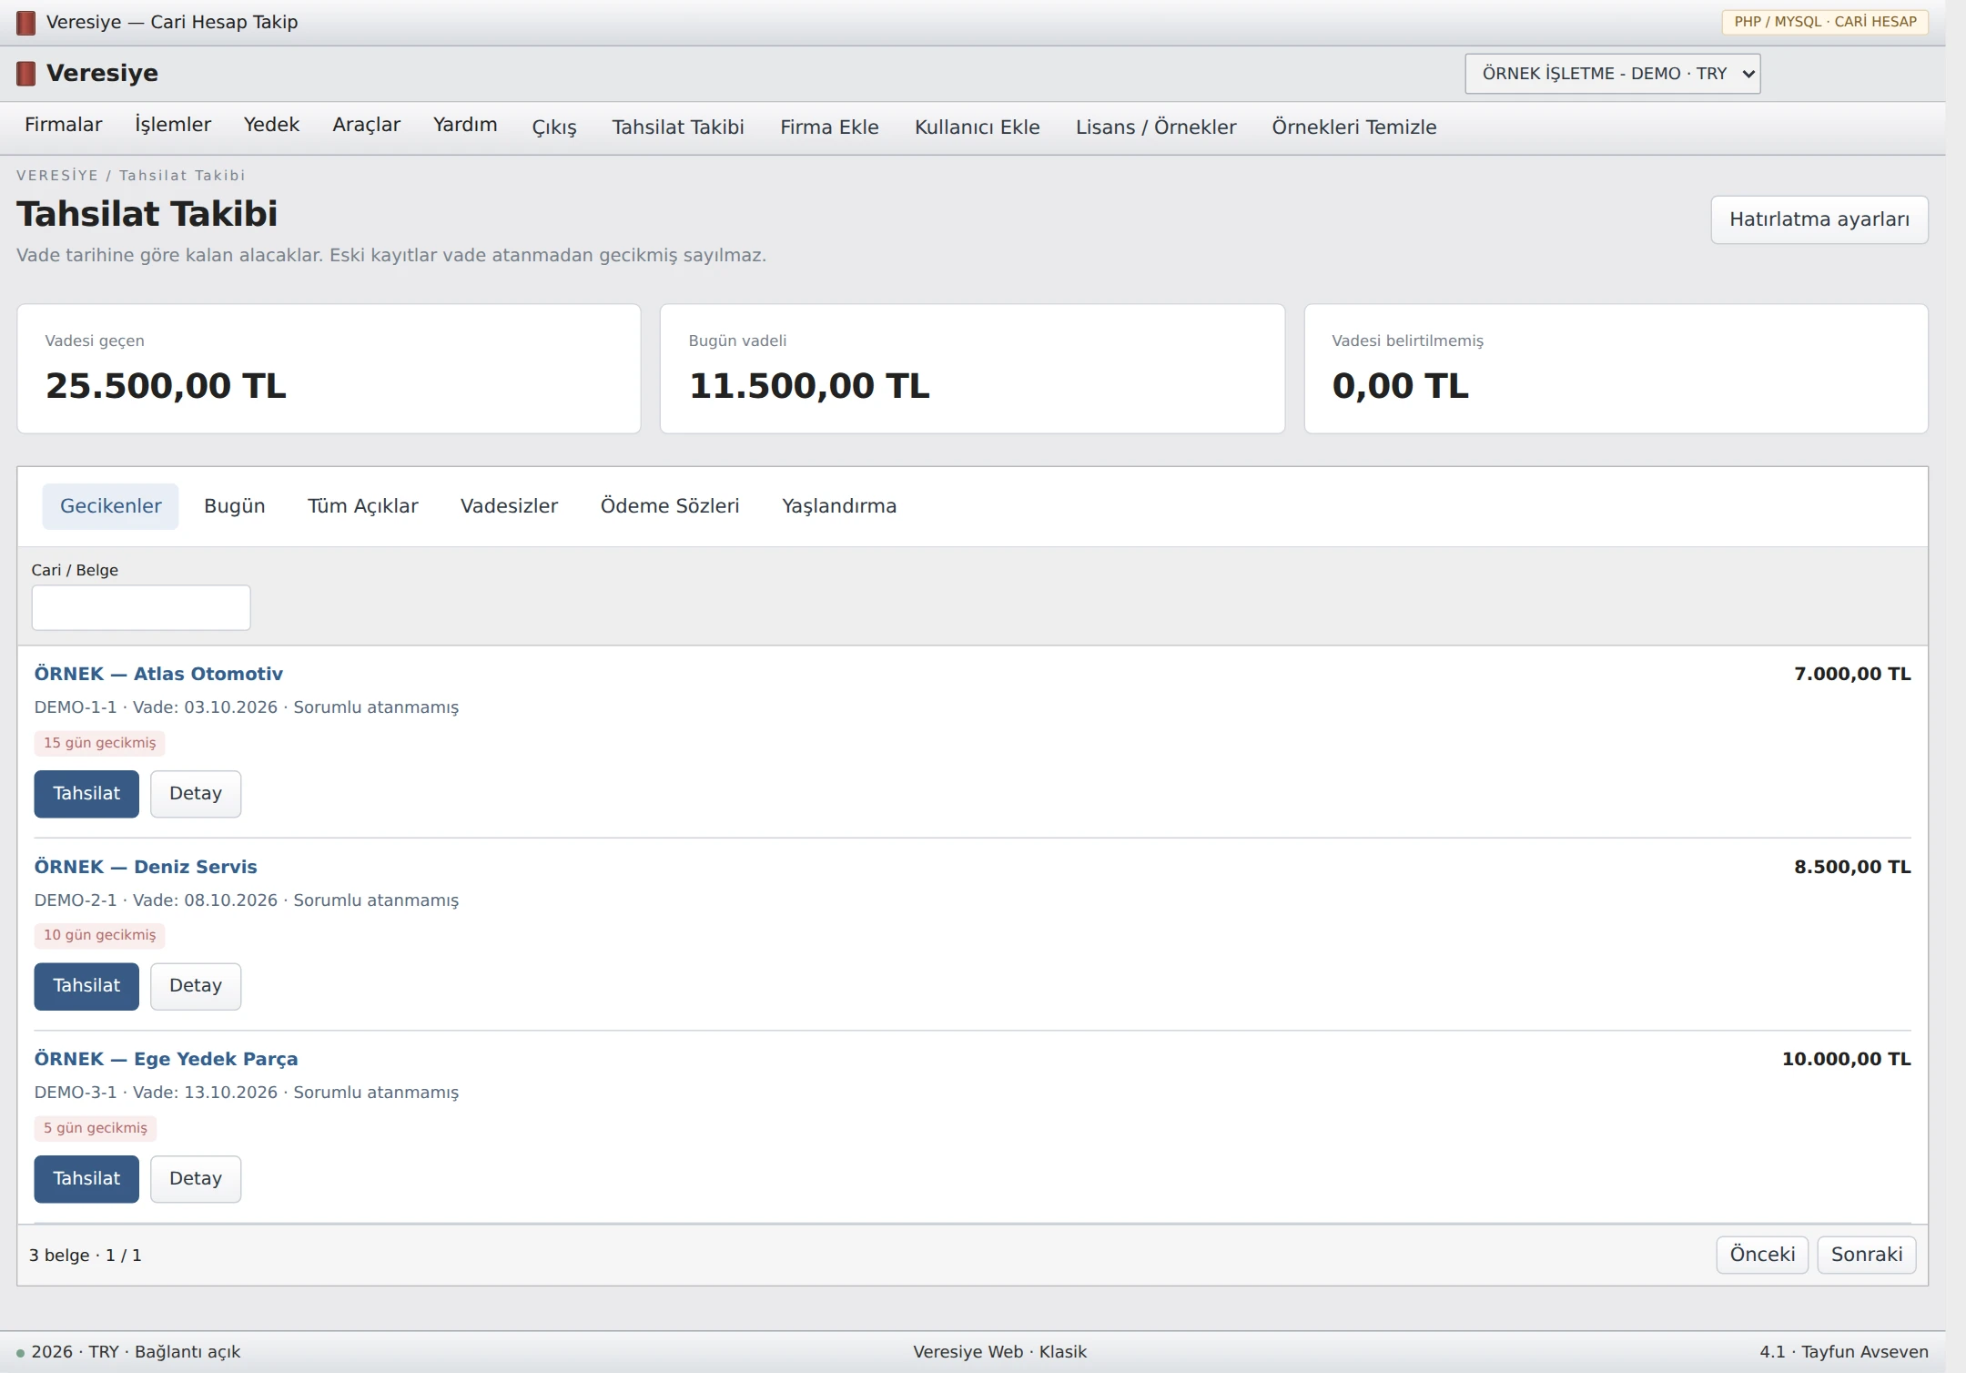Open the ÖRNEK İŞLETME company dropdown
Image resolution: width=1966 pixels, height=1373 pixels.
[1612, 74]
